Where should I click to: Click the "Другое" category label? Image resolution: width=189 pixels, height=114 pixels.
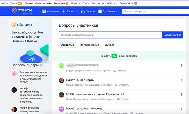pos(106,71)
